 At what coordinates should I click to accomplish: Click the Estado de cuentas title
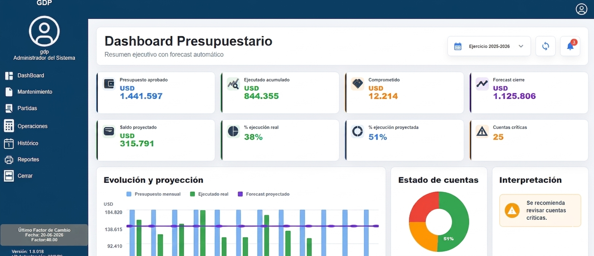point(438,180)
